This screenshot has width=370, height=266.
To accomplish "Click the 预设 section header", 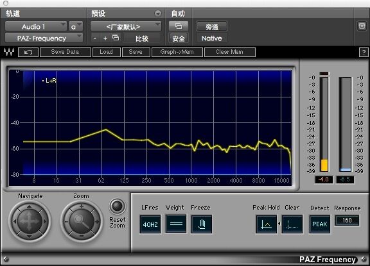I will (x=98, y=13).
